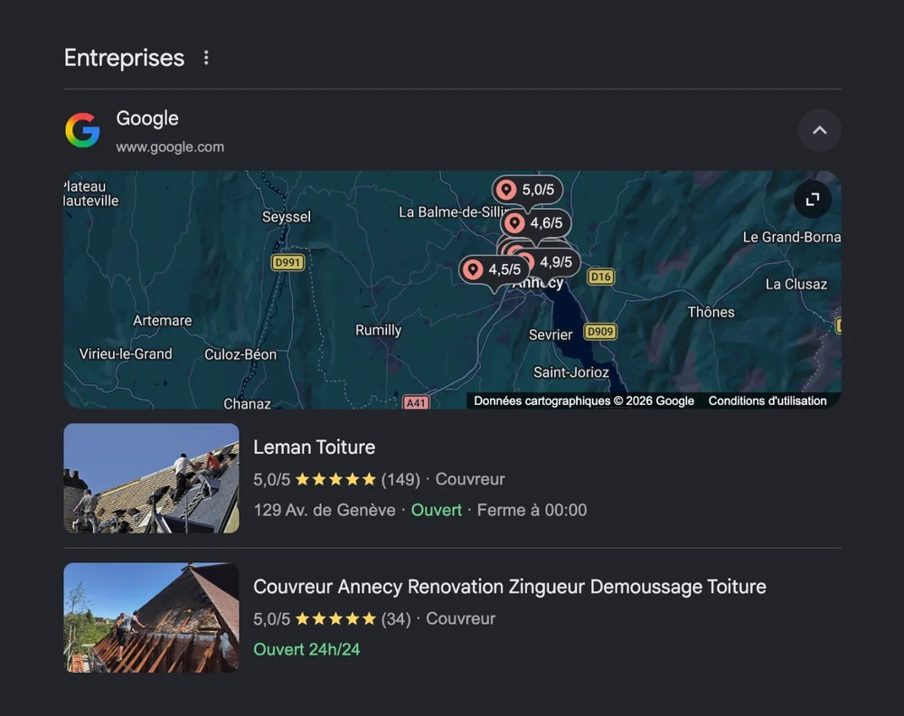Click the Artemare label on the map

pos(163,321)
